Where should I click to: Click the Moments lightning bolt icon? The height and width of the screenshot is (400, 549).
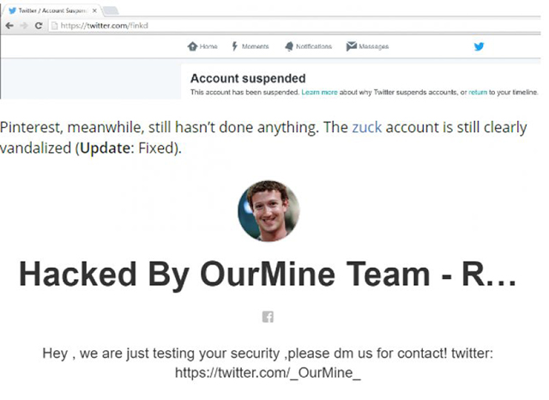point(234,46)
